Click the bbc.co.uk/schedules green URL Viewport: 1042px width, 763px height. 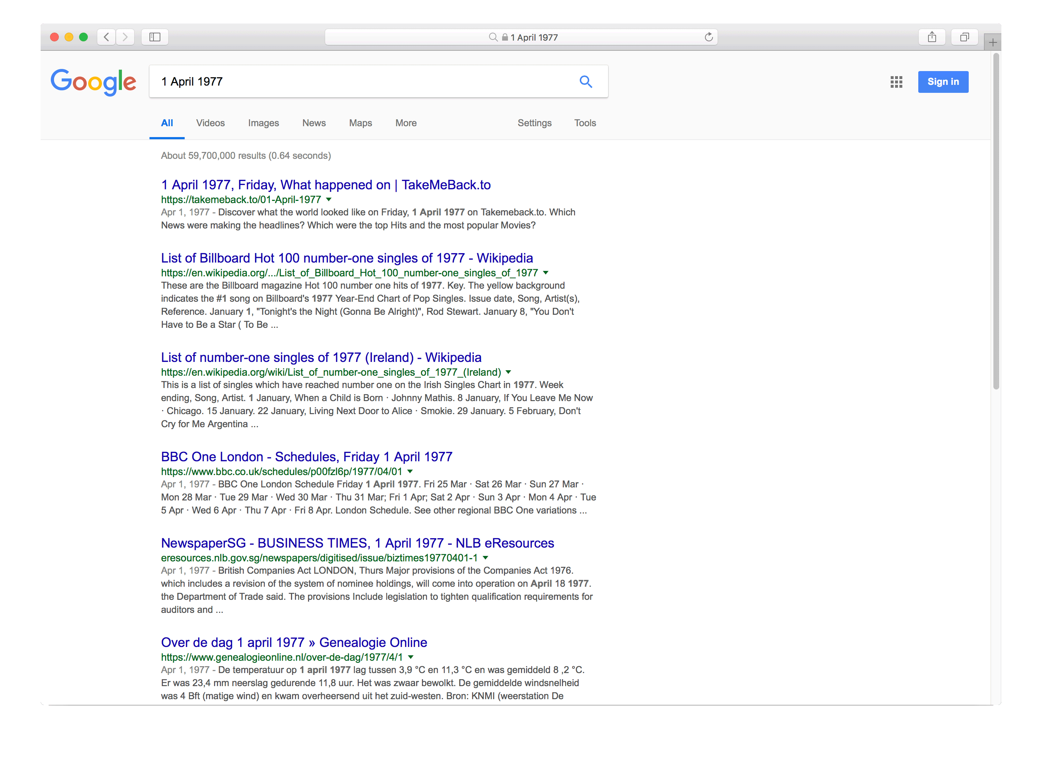point(282,471)
